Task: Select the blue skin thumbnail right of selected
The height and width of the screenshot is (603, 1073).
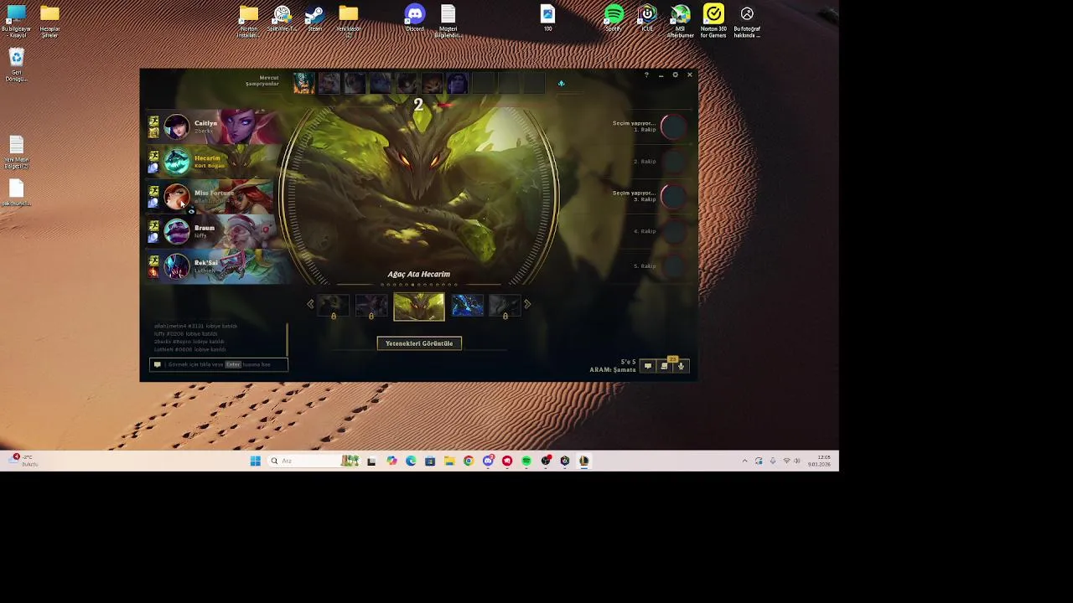Action: (x=467, y=305)
